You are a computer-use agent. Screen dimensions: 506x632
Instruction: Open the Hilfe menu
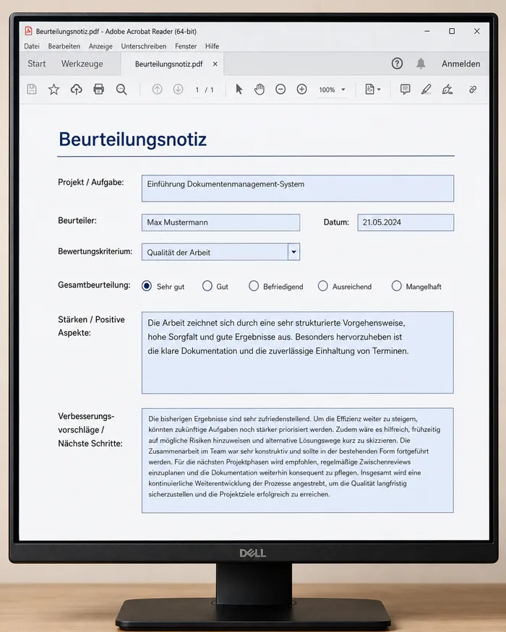[212, 46]
